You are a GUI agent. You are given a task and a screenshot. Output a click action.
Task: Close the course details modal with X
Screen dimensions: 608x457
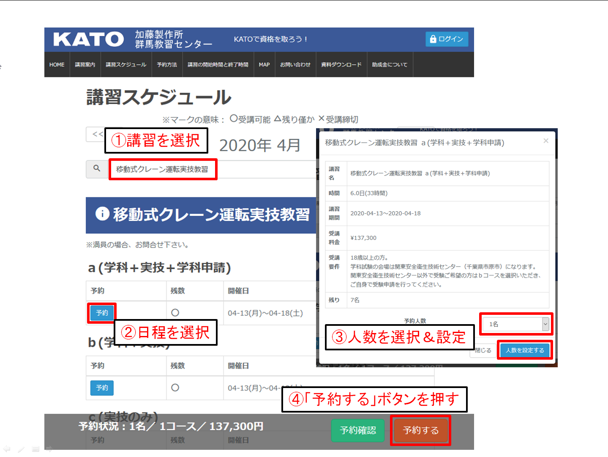tap(545, 140)
